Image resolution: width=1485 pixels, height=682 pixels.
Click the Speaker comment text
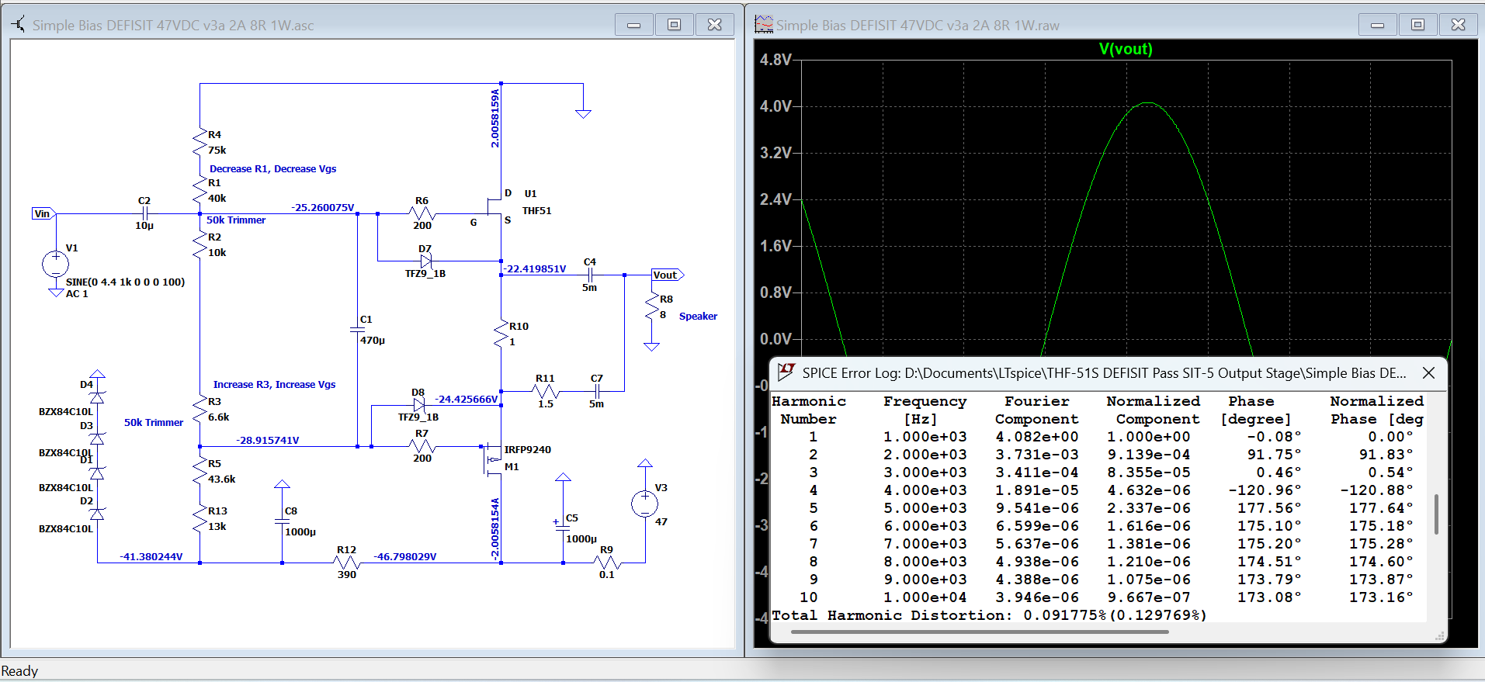coord(698,316)
